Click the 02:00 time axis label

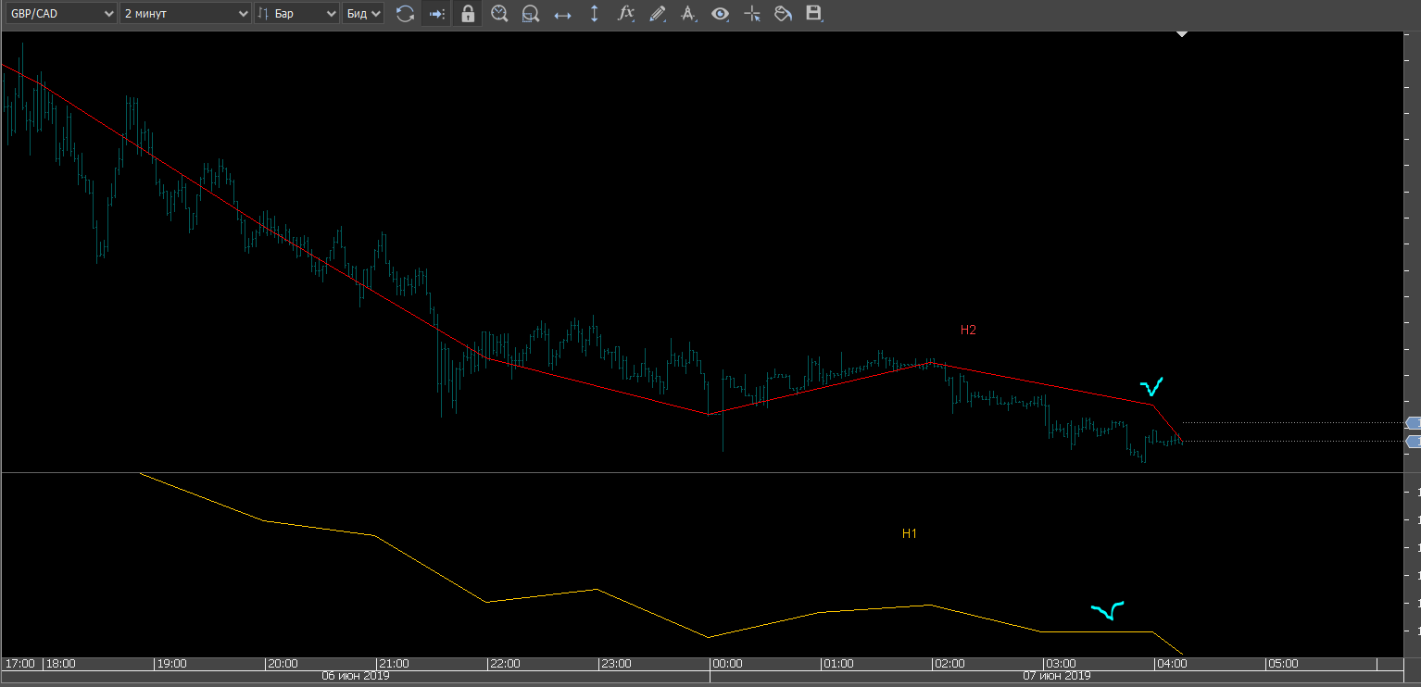tap(949, 664)
